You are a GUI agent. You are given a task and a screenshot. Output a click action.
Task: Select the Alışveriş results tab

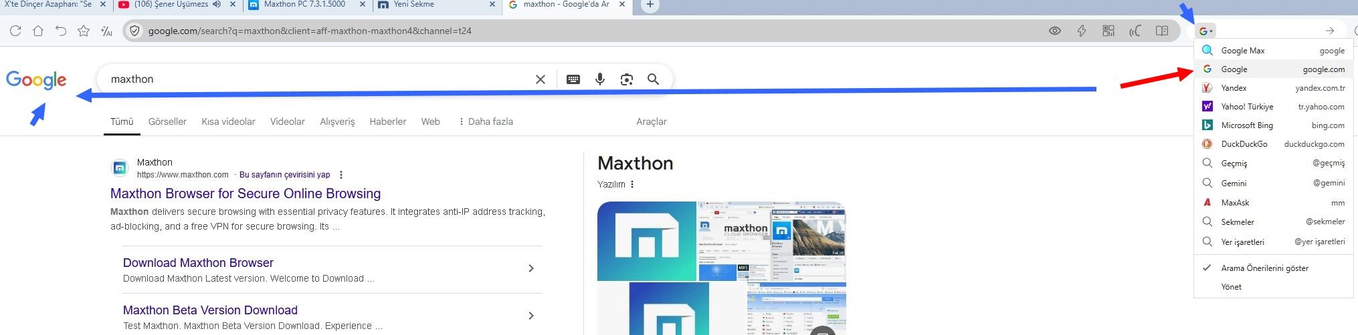click(337, 121)
